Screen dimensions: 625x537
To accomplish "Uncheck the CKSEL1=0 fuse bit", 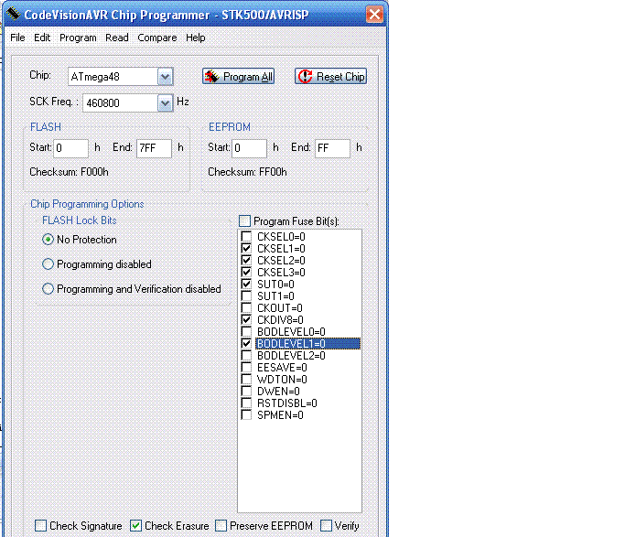I will pyautogui.click(x=246, y=249).
